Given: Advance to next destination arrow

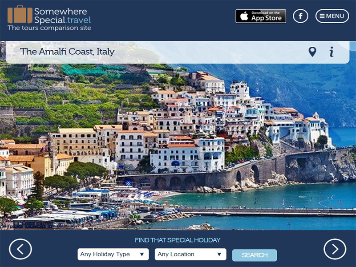Looking at the screenshot, I should coord(335,249).
